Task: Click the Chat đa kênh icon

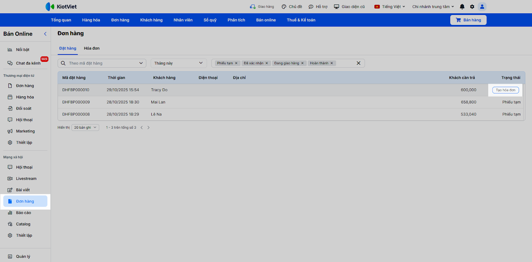Action: pos(10,63)
